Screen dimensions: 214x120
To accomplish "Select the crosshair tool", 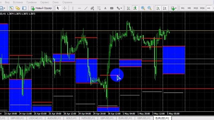I will coord(65,8).
